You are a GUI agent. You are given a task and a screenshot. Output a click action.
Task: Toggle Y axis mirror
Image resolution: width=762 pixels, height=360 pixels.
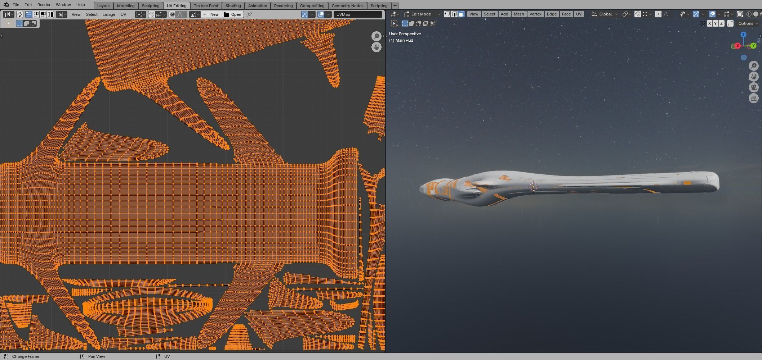click(715, 23)
